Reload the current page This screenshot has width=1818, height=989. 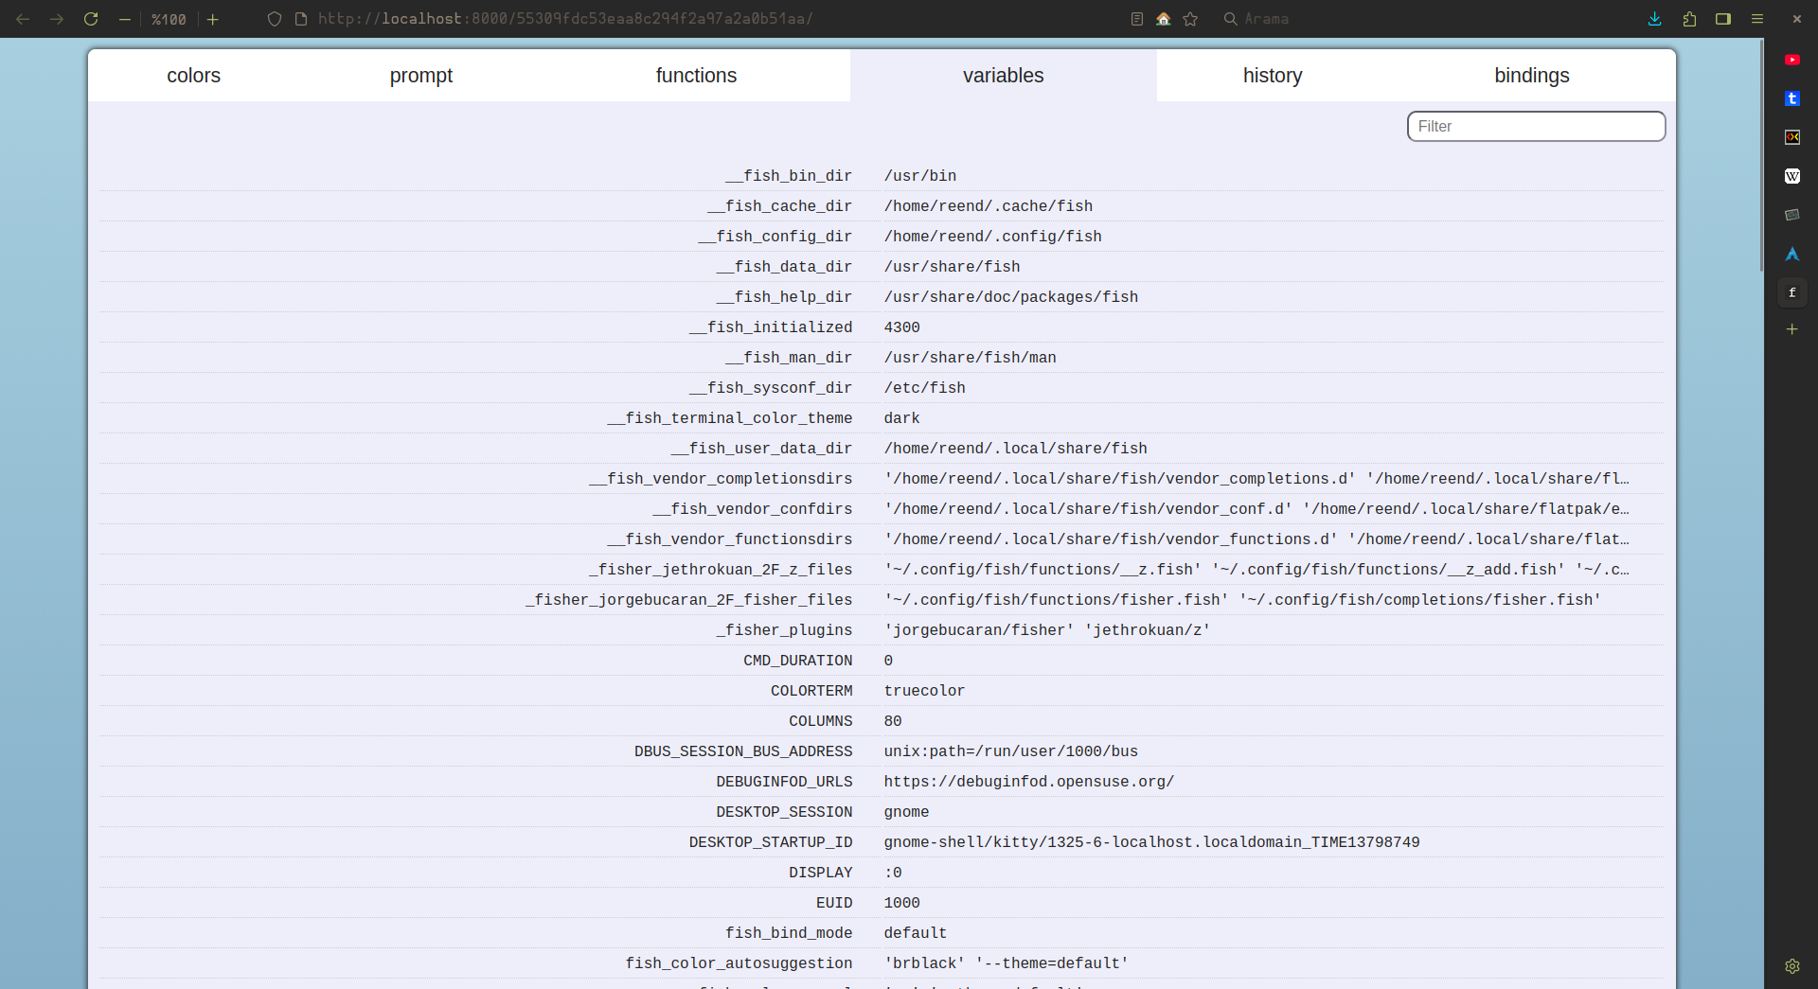pos(91,19)
